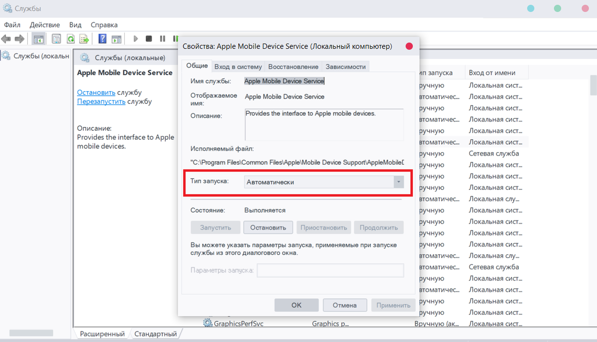Click the Отмена button

coord(345,305)
